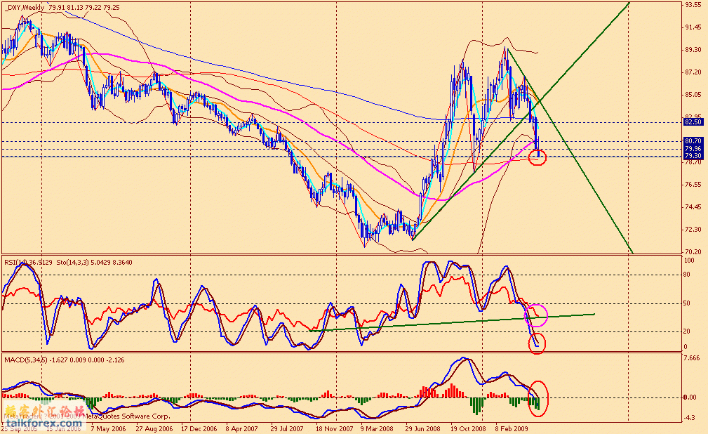Click the Sto(14,3,3) 5.0429 8.3640 label
708x434 pixels.
click(x=94, y=262)
